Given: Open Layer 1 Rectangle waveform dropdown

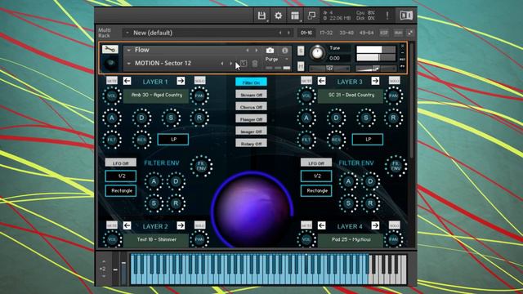Looking at the screenshot, I should [x=121, y=190].
